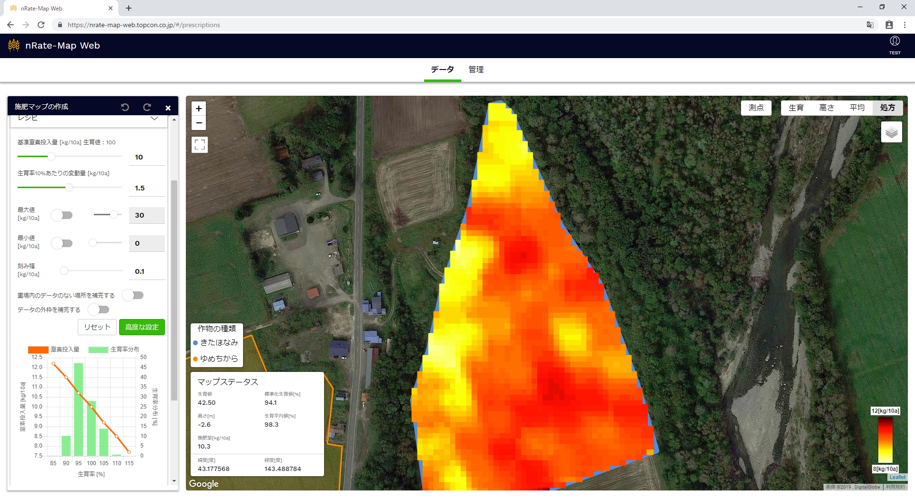This screenshot has height=500, width=915.
Task: Click the 基準窒素投入量 slider handle
Action: click(51, 157)
